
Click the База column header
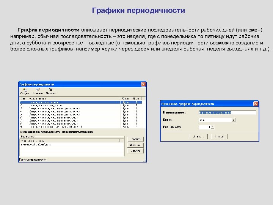(x=126, y=99)
